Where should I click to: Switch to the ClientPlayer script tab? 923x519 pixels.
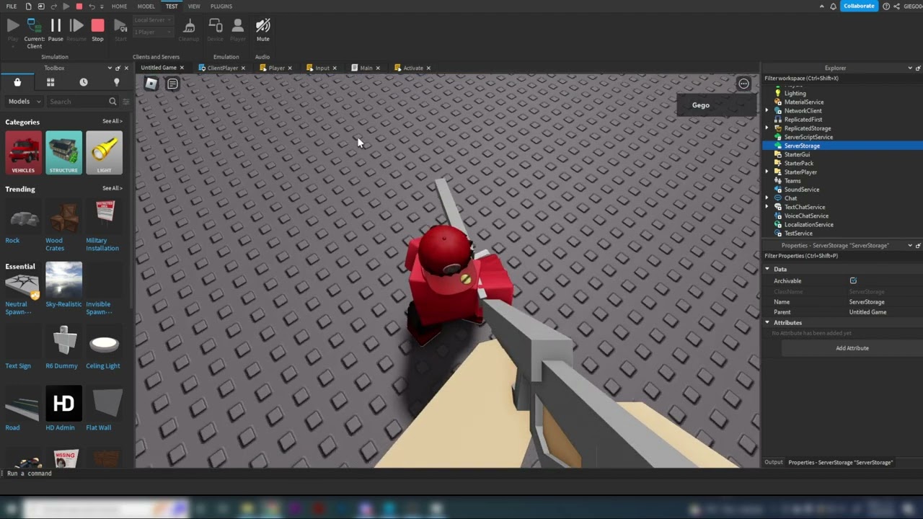pos(222,68)
